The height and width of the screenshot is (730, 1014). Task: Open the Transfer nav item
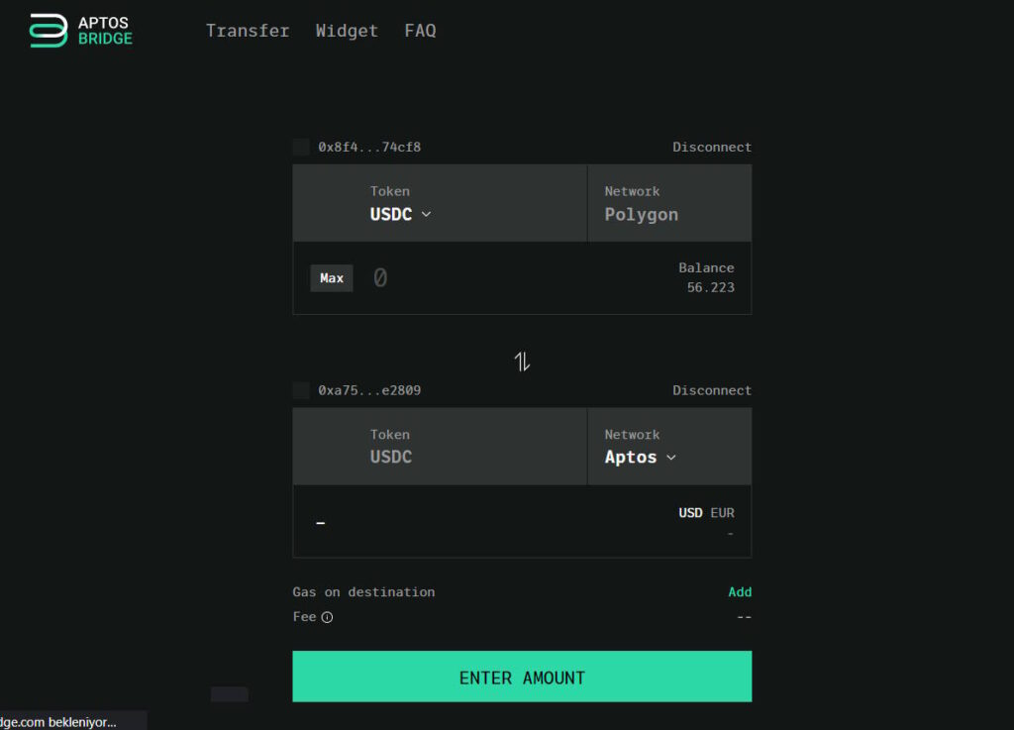point(248,31)
